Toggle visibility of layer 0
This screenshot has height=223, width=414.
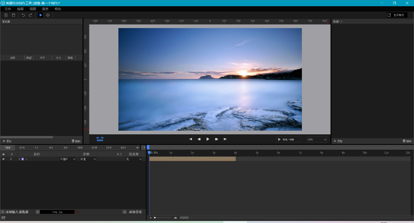pyautogui.click(x=4, y=159)
